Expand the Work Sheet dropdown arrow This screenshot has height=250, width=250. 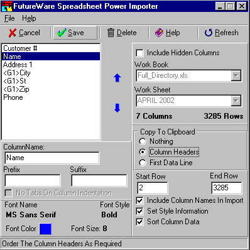pyautogui.click(x=236, y=101)
